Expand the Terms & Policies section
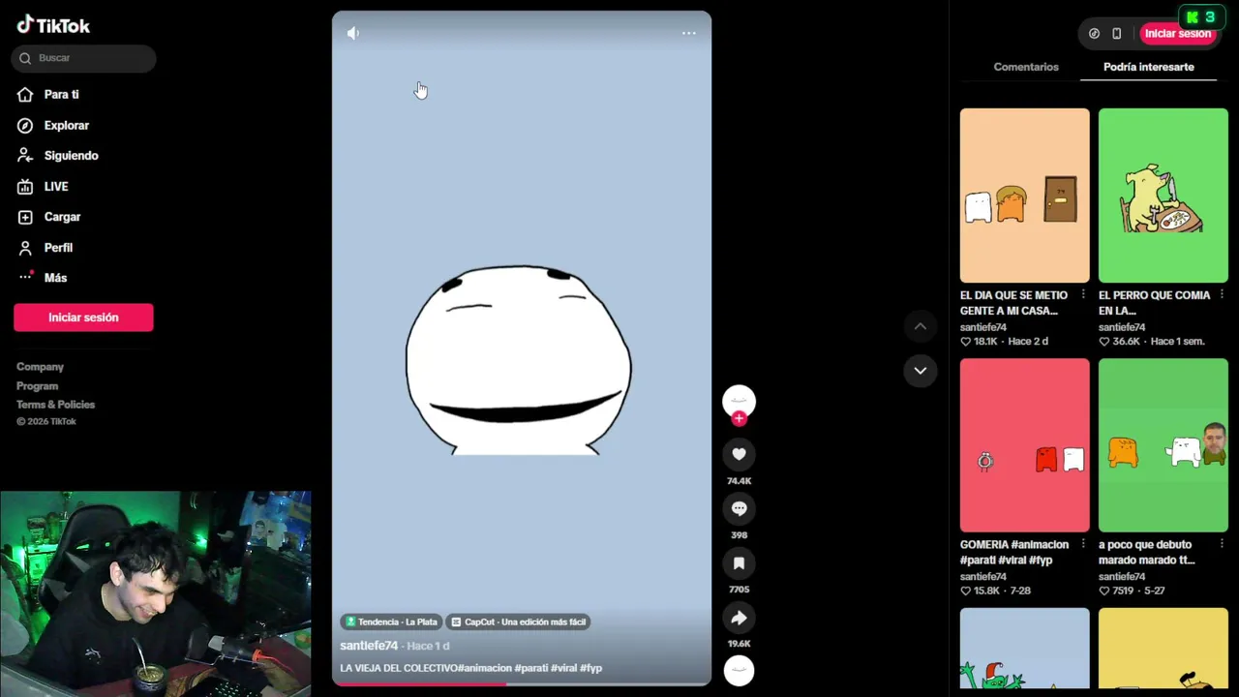 tap(55, 405)
